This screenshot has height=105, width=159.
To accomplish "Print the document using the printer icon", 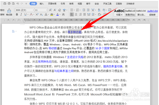I will tap(9, 3).
